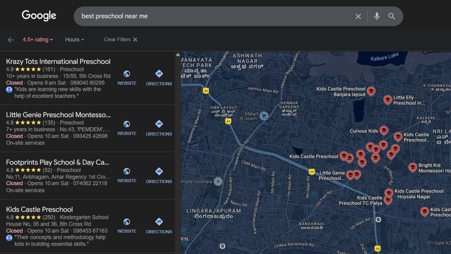
Task: Select the Bright Kid Montessori map marker
Action: coord(413,168)
